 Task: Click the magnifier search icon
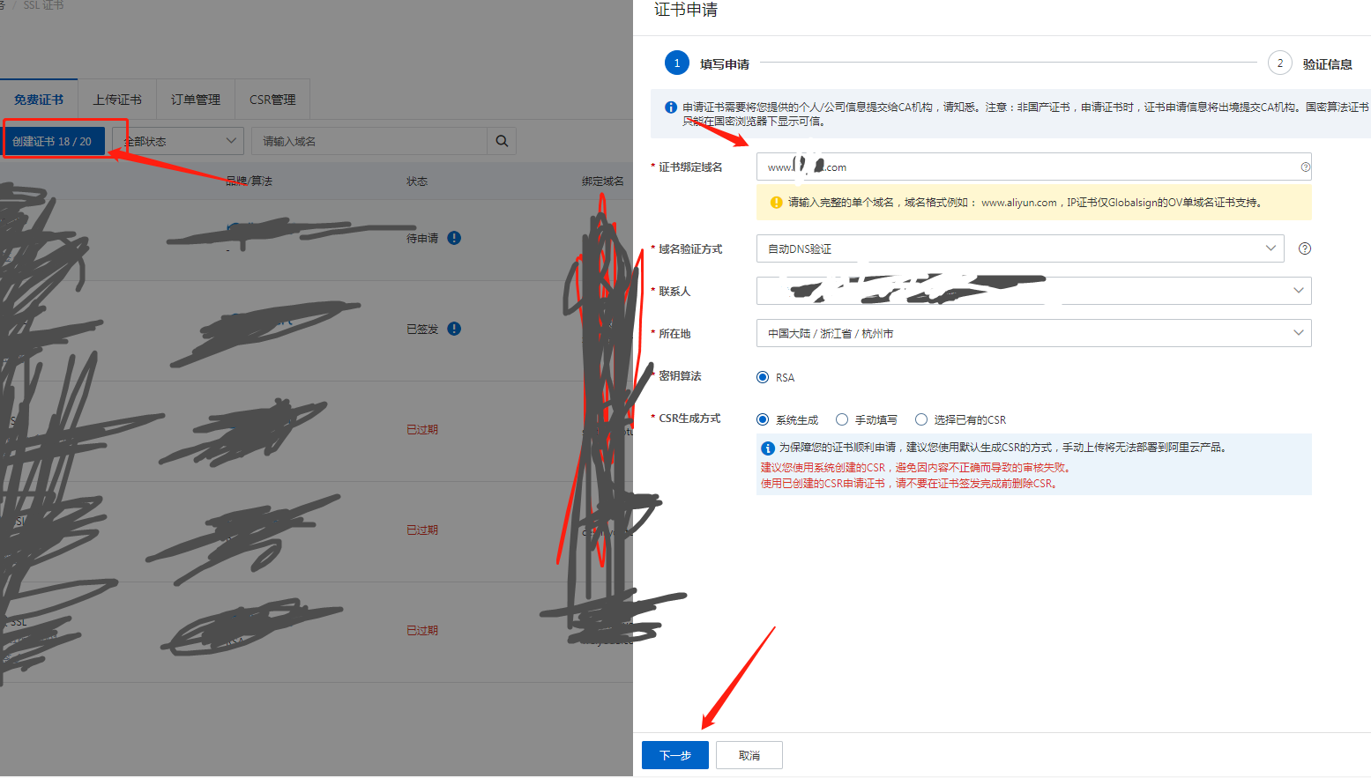(501, 140)
